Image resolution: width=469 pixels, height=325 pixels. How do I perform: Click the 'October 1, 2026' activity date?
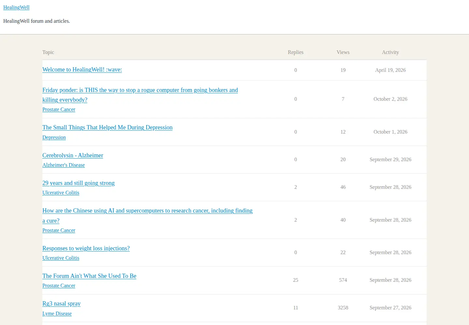(x=391, y=132)
